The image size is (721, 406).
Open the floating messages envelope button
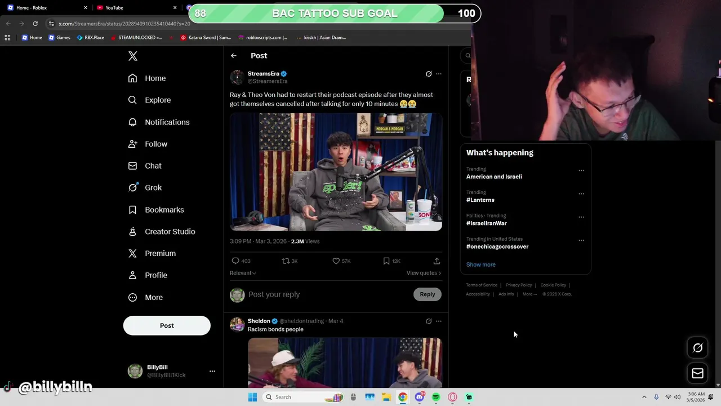[x=697, y=373]
